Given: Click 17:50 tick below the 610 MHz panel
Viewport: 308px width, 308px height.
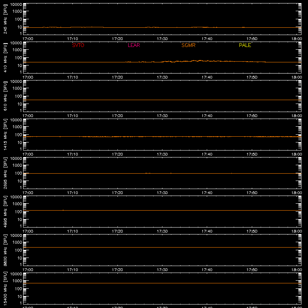Looking at the screenshot, I should coord(252,116).
